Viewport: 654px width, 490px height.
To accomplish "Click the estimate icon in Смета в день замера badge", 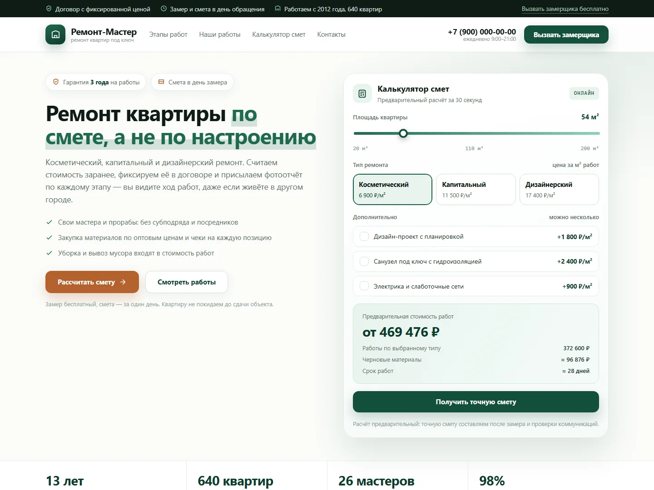I will [161, 82].
